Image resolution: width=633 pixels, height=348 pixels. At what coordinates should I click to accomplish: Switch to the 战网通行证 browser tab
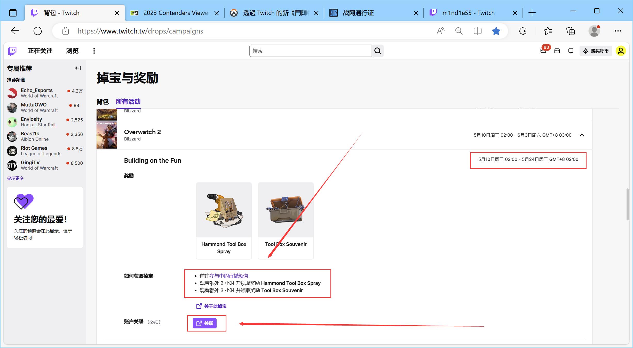point(358,13)
